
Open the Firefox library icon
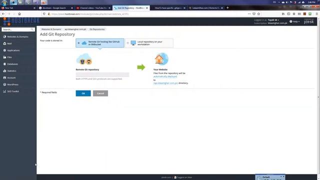(283, 14)
